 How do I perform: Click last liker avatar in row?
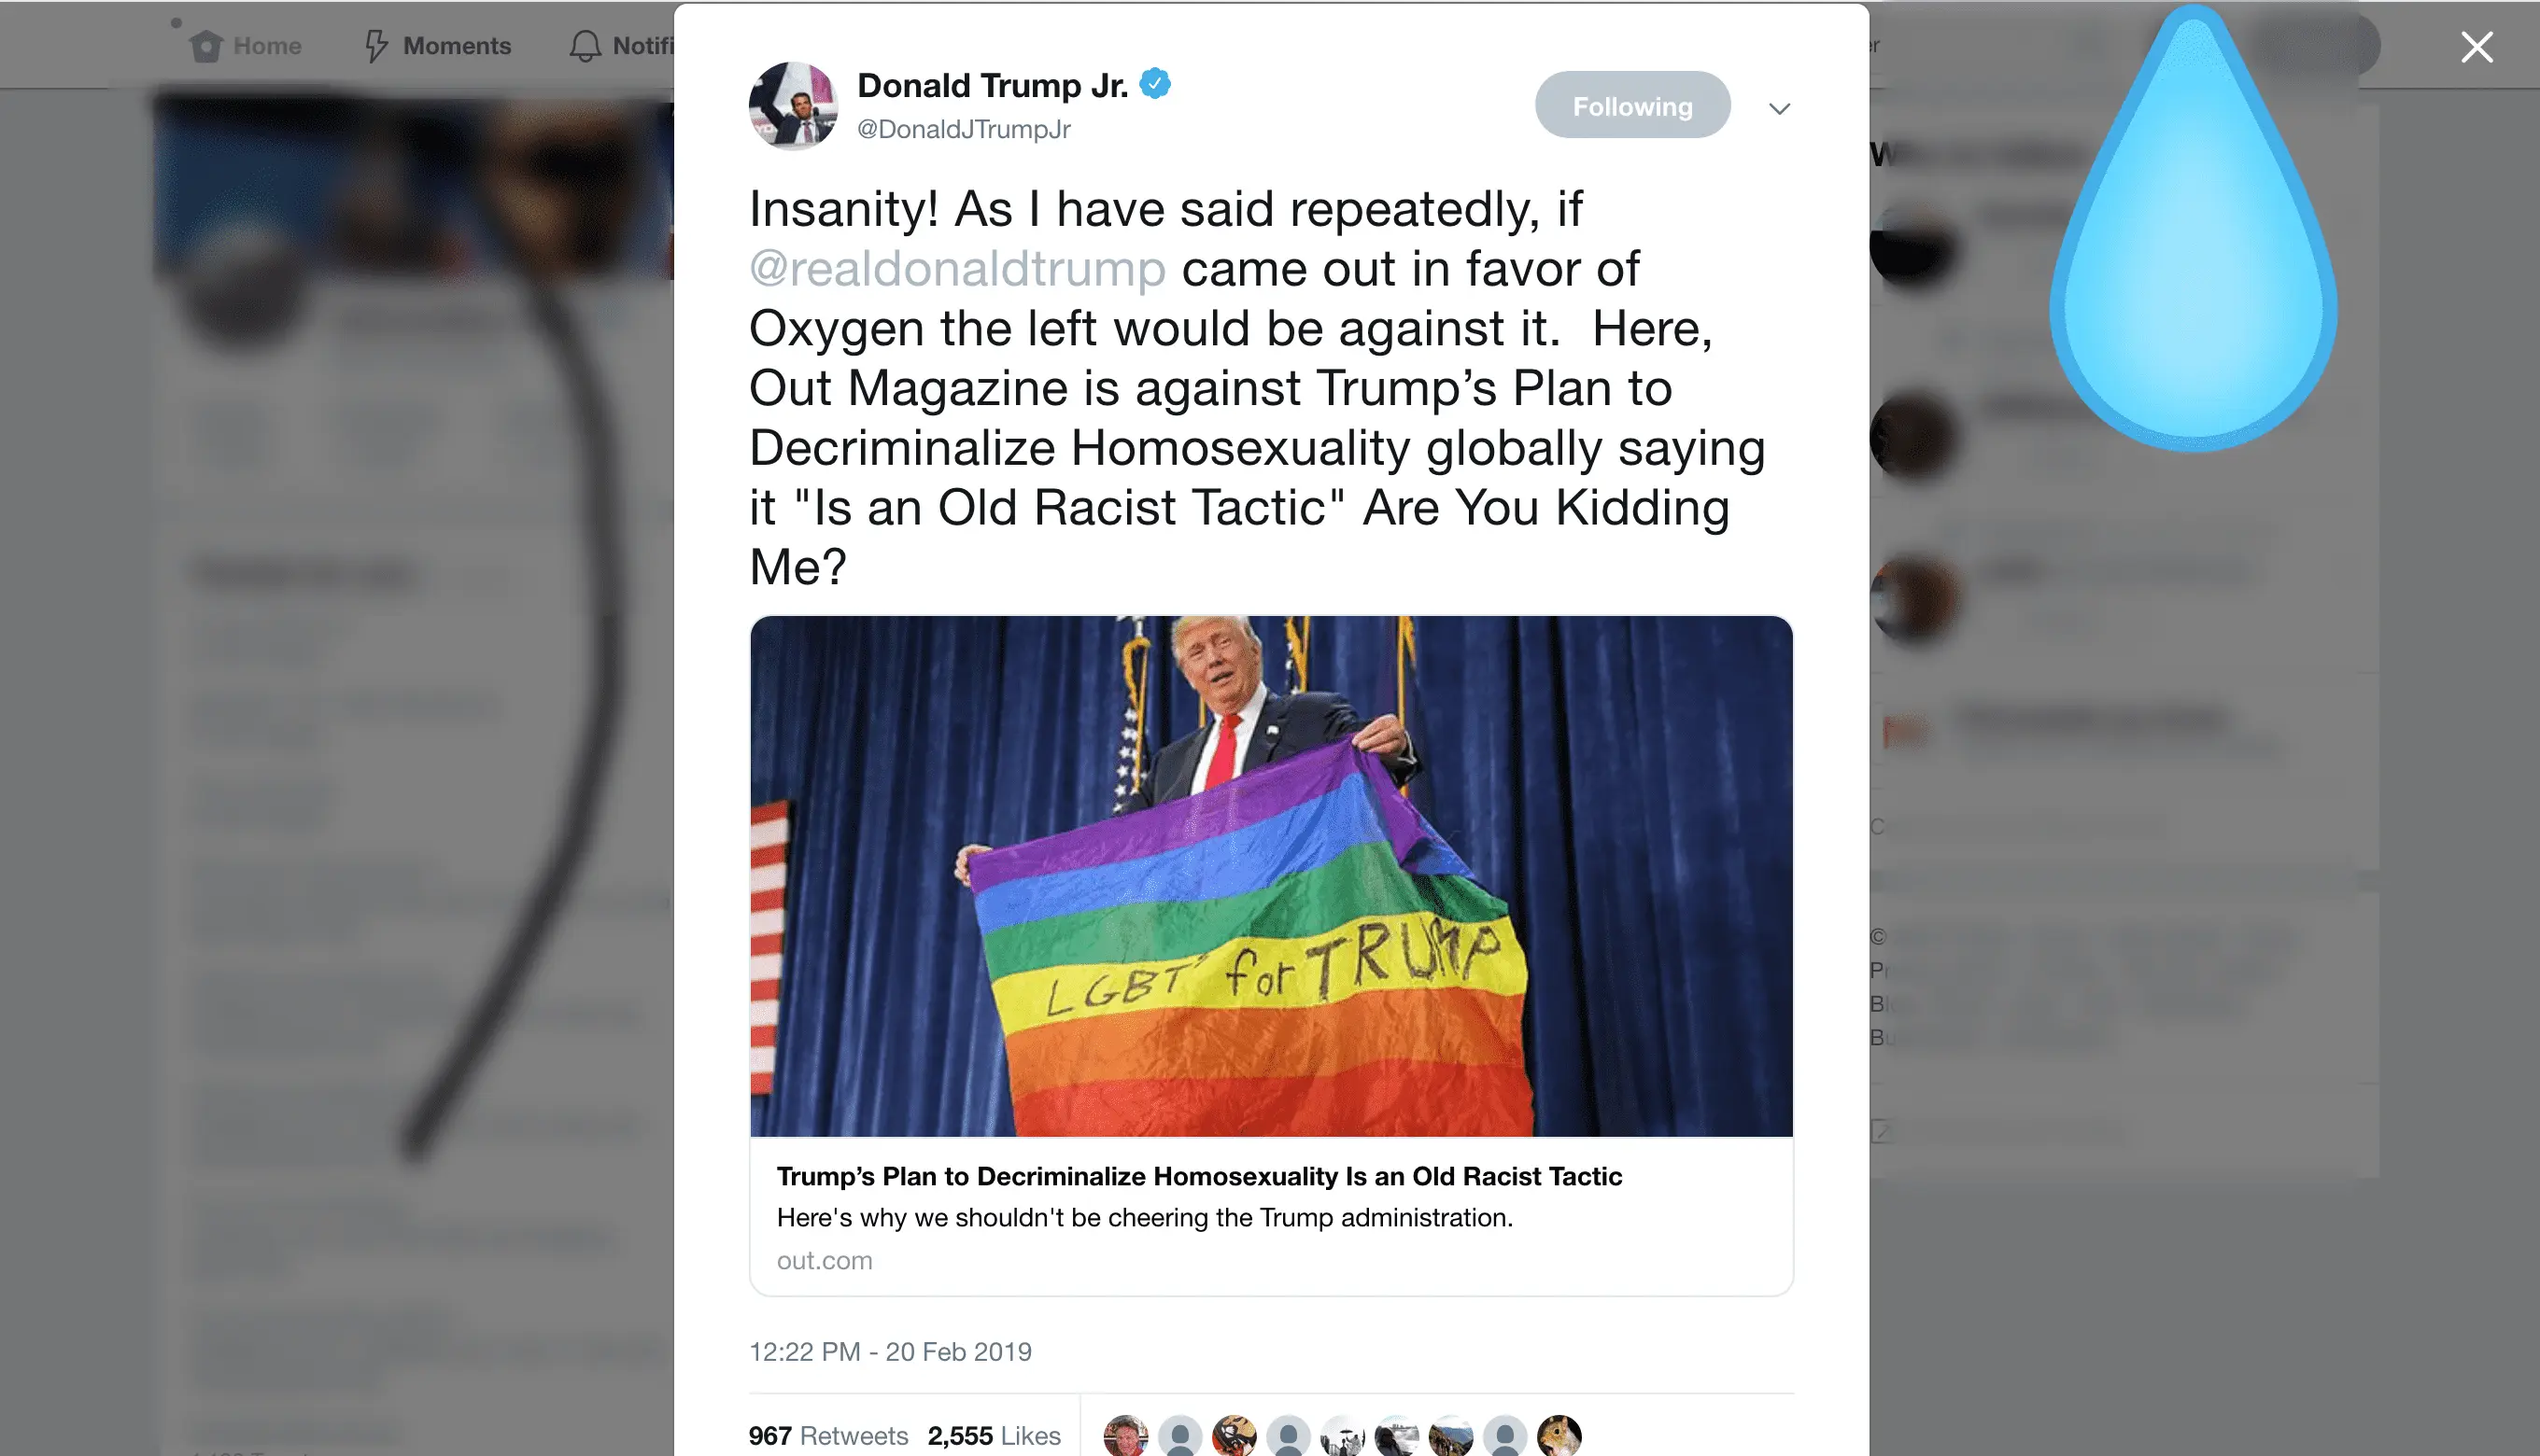1559,1436
